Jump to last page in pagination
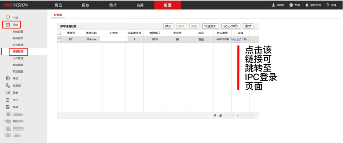This screenshot has width=343, height=143. 251,116
